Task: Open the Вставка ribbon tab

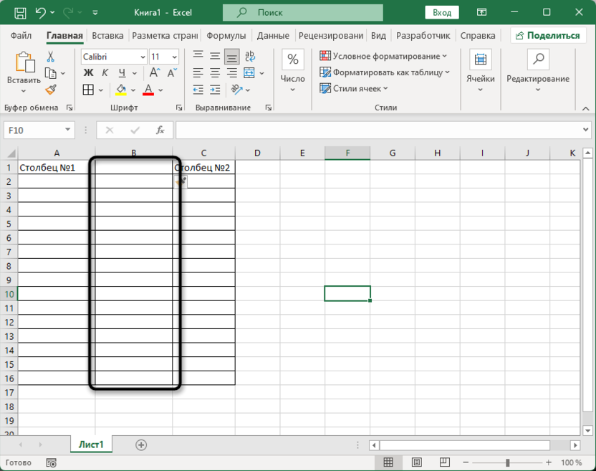Action: point(107,35)
